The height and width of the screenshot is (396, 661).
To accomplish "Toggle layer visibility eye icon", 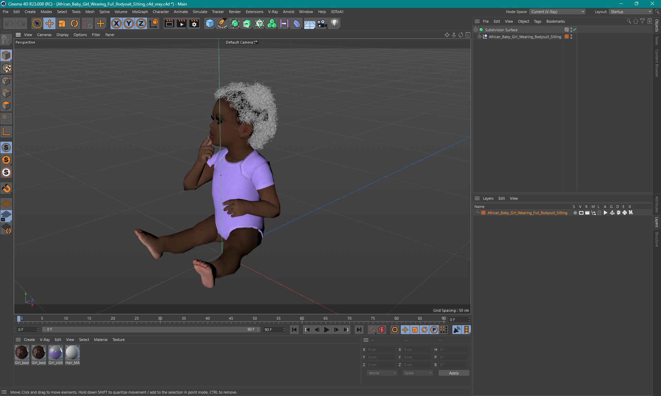I will [x=581, y=213].
